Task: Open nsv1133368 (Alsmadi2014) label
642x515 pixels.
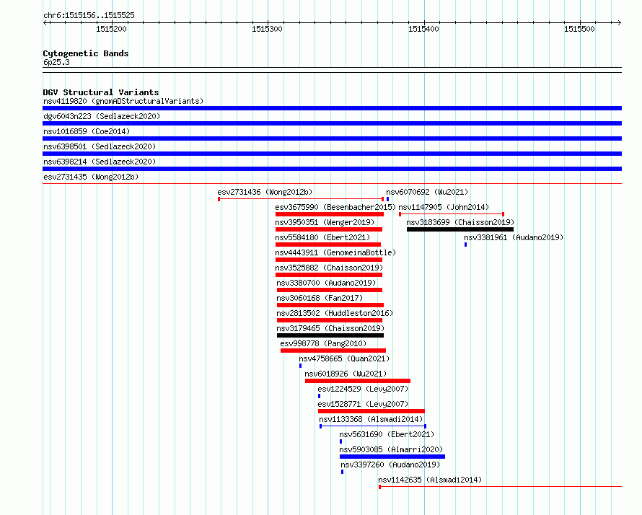Action: click(371, 419)
